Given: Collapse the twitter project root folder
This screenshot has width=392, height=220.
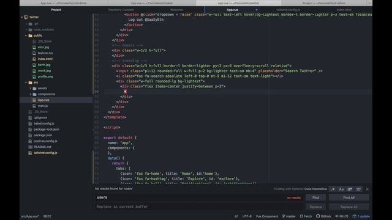Looking at the screenshot, I should pyautogui.click(x=22, y=17).
